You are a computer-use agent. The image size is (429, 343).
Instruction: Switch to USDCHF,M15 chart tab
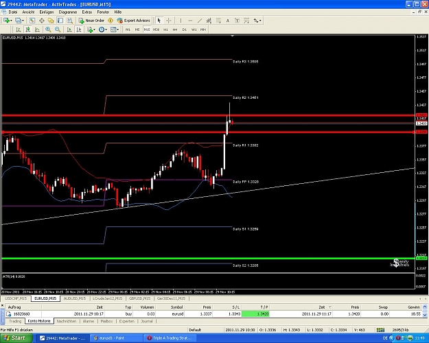click(x=16, y=298)
